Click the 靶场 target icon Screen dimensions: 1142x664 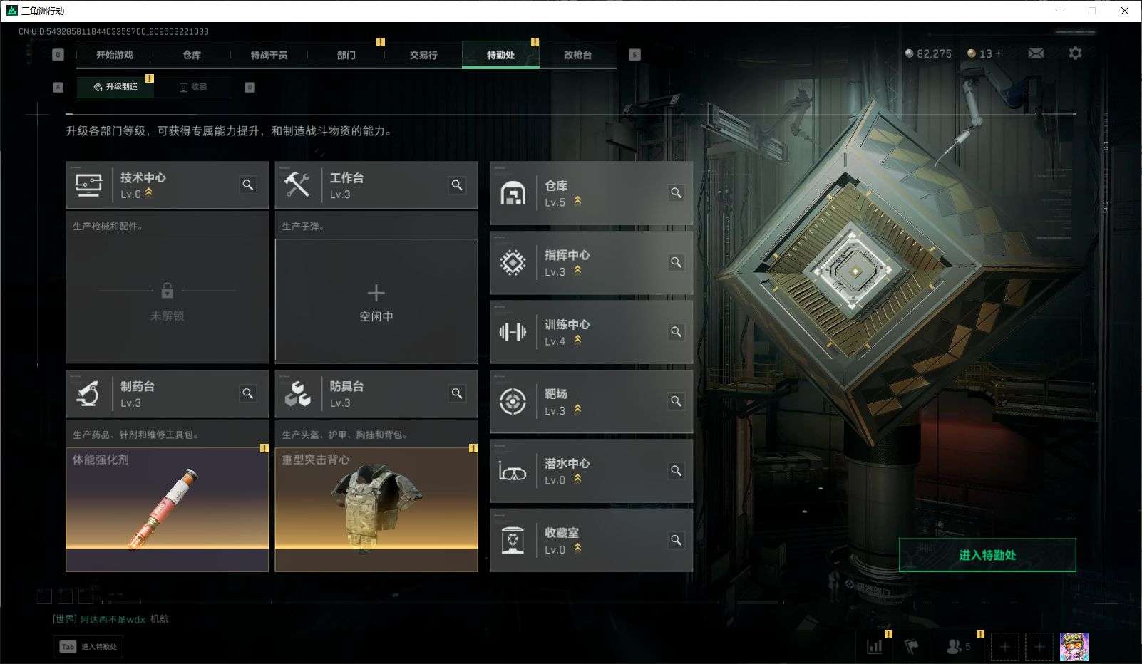click(x=513, y=401)
